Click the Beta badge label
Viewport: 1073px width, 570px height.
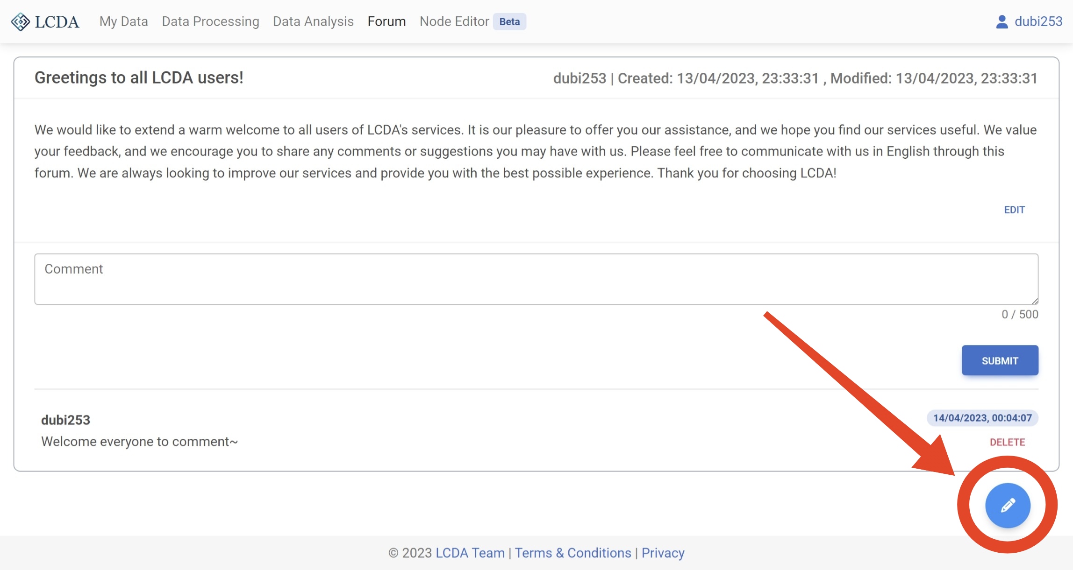[x=509, y=21]
